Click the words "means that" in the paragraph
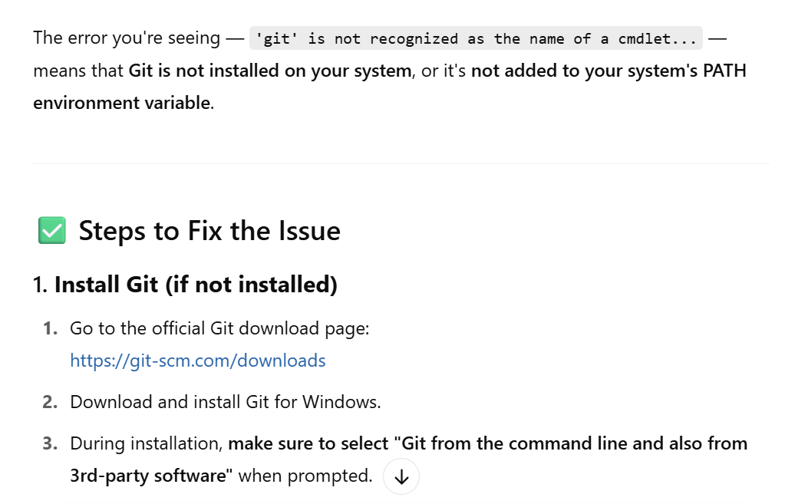This screenshot has height=504, width=795. click(x=78, y=71)
